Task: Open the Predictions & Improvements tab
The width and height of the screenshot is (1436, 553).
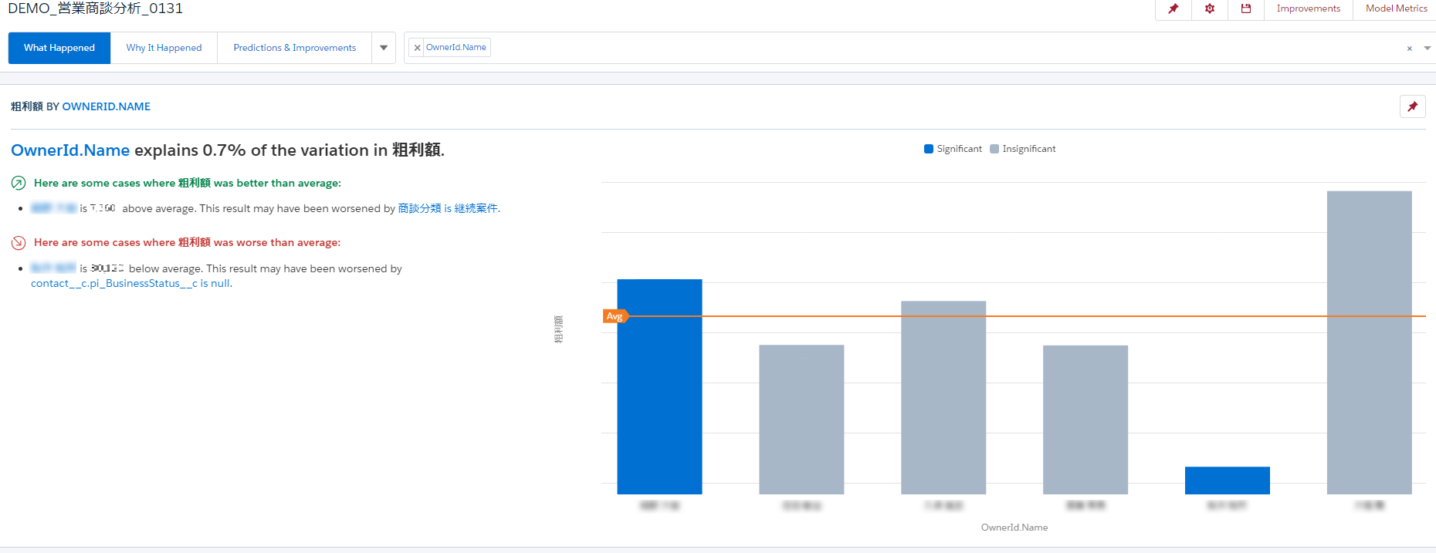Action: 294,48
